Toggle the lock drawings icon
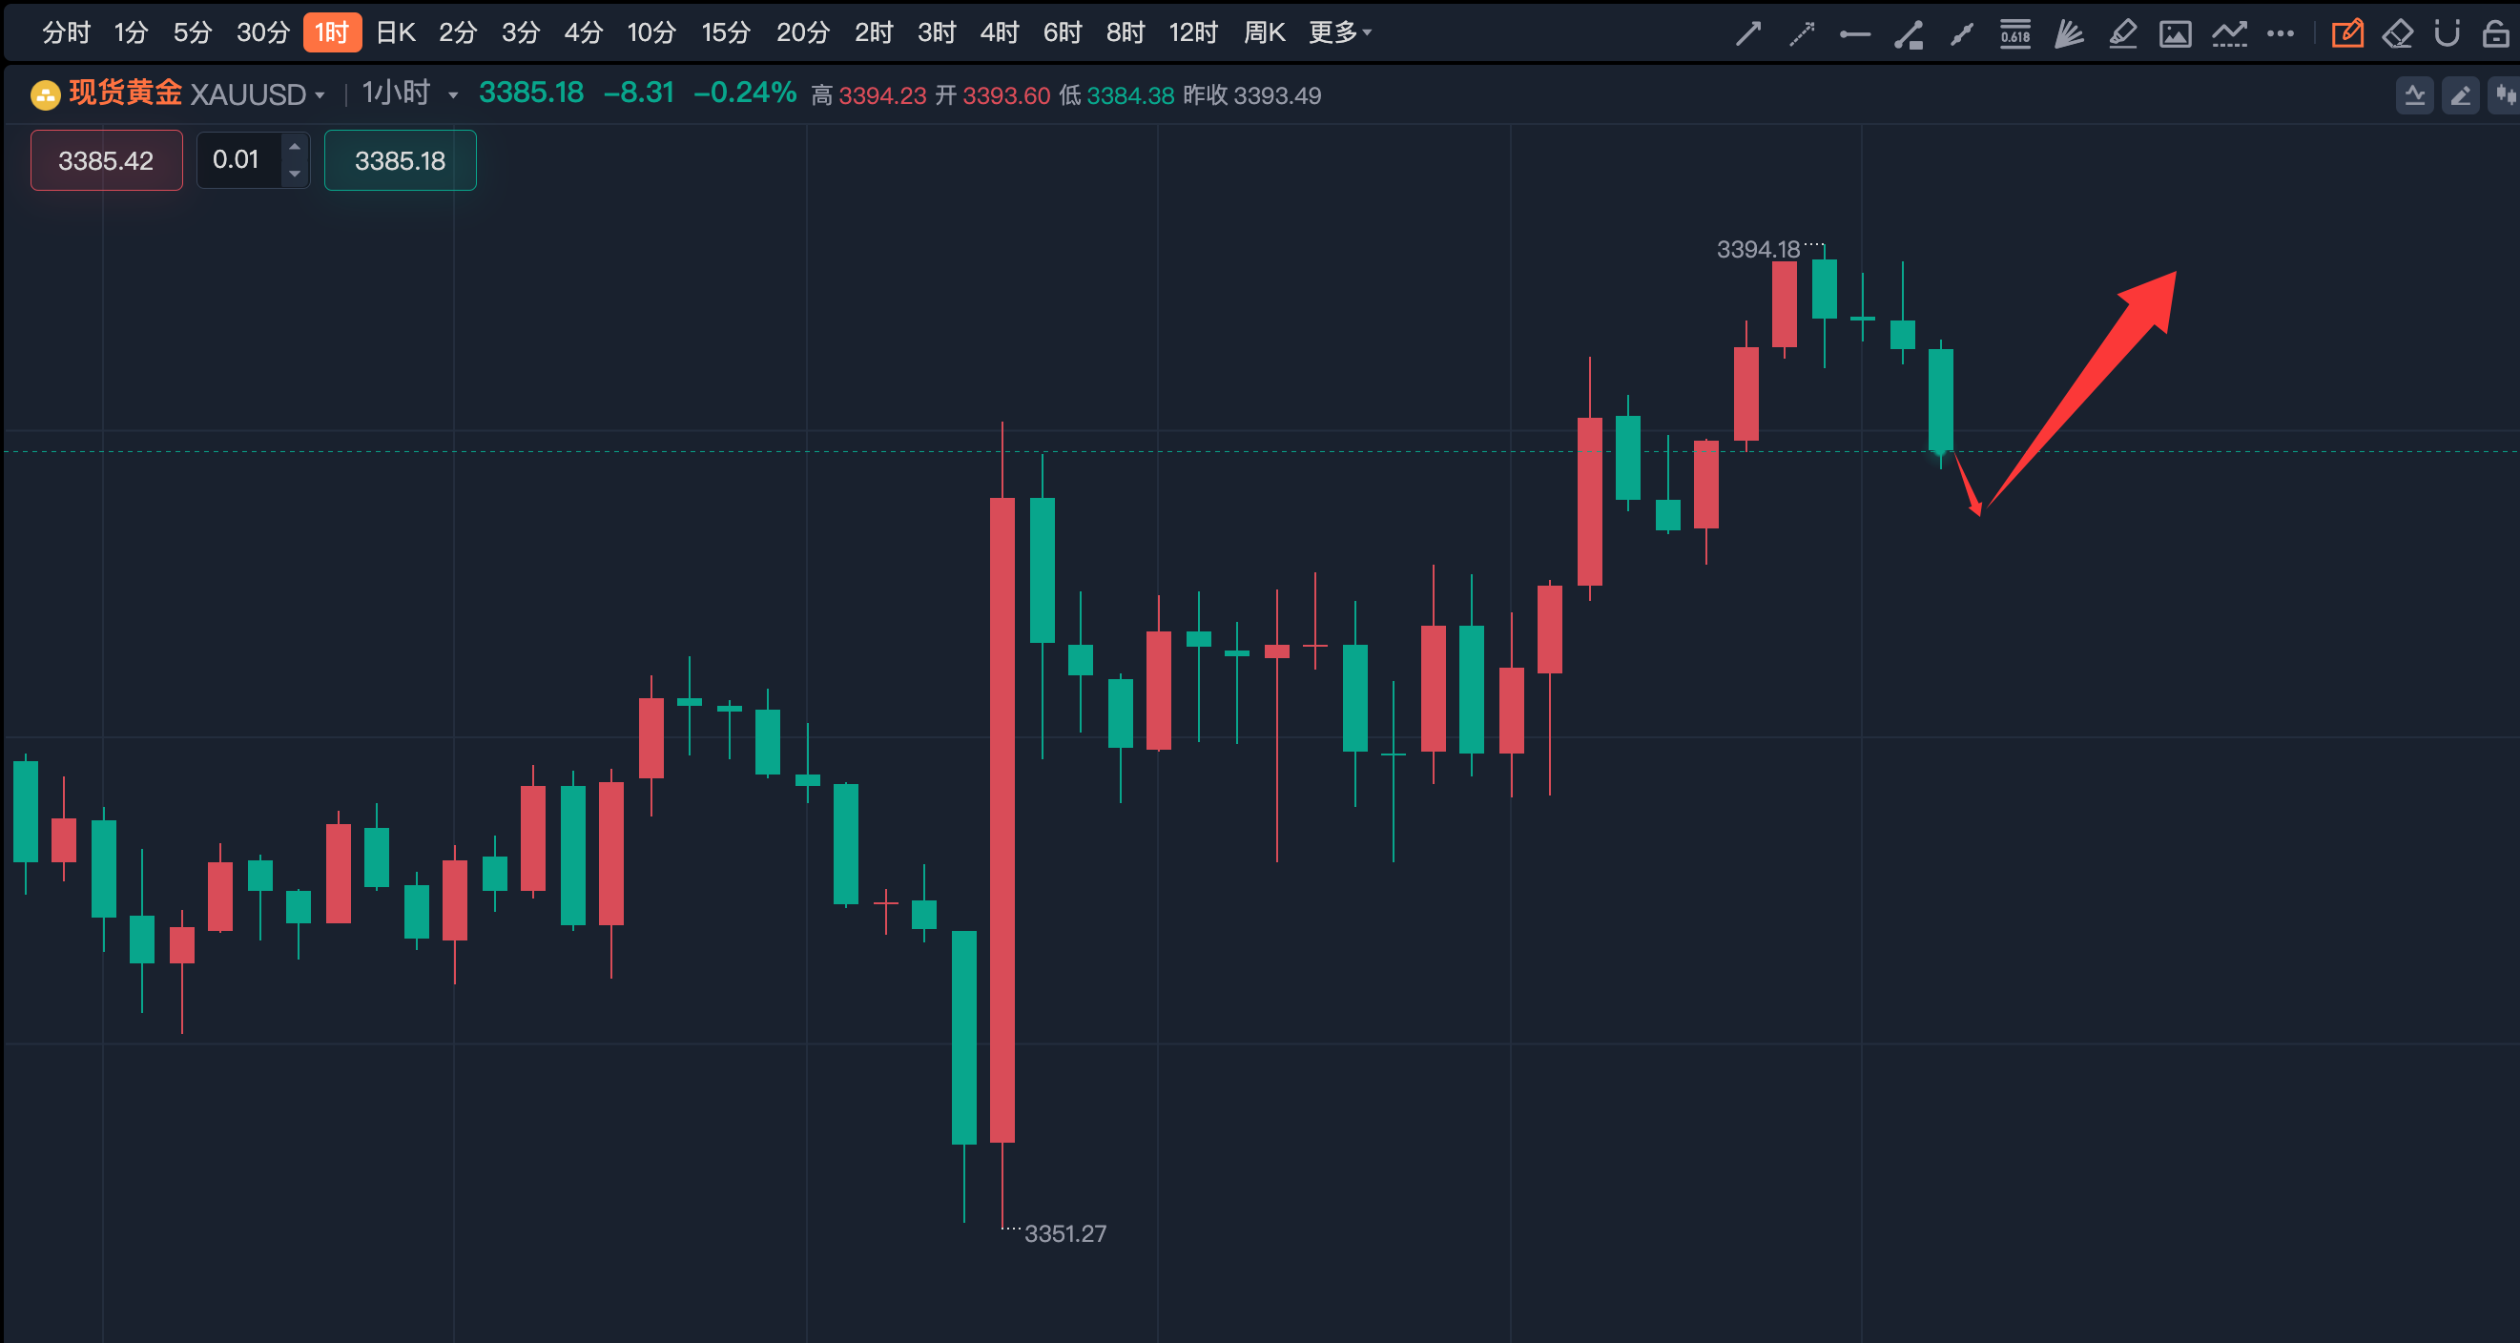The width and height of the screenshot is (2520, 1343). pos(2495,34)
